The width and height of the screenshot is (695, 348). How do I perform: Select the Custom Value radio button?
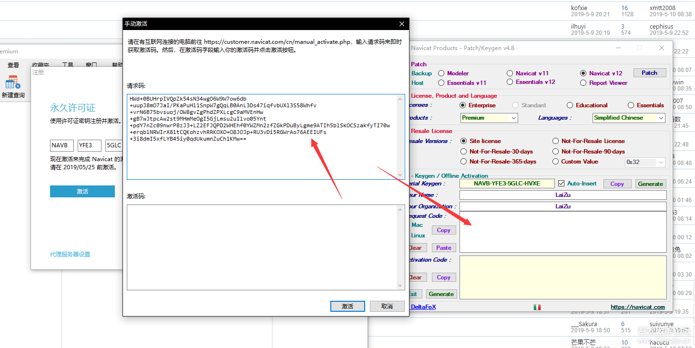tap(556, 162)
